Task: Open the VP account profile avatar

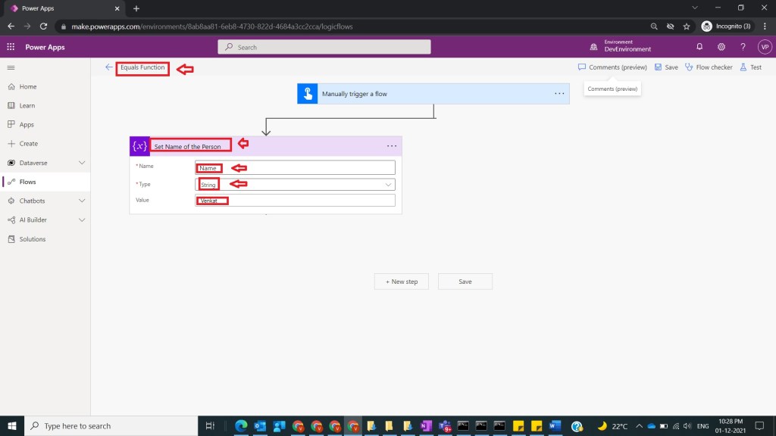Action: (764, 47)
